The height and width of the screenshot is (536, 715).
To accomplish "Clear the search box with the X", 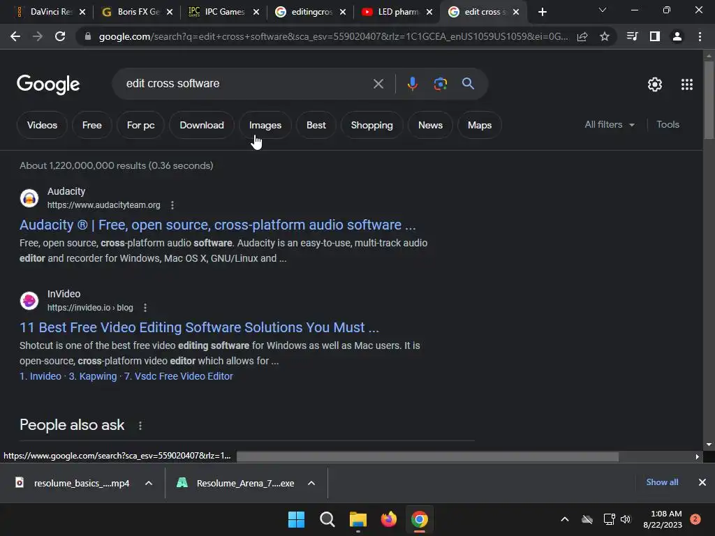I will 378,84.
